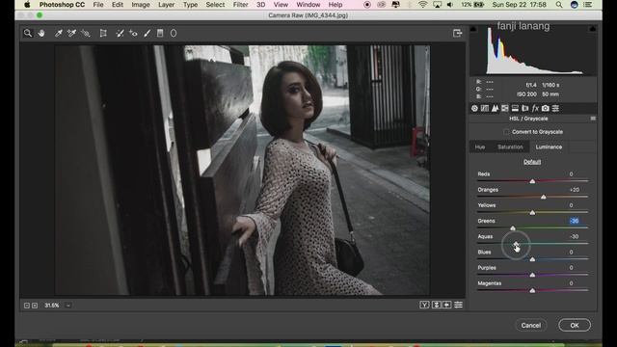Open the HSL / Grayscale panel icon
This screenshot has height=347, width=617.
click(x=505, y=108)
